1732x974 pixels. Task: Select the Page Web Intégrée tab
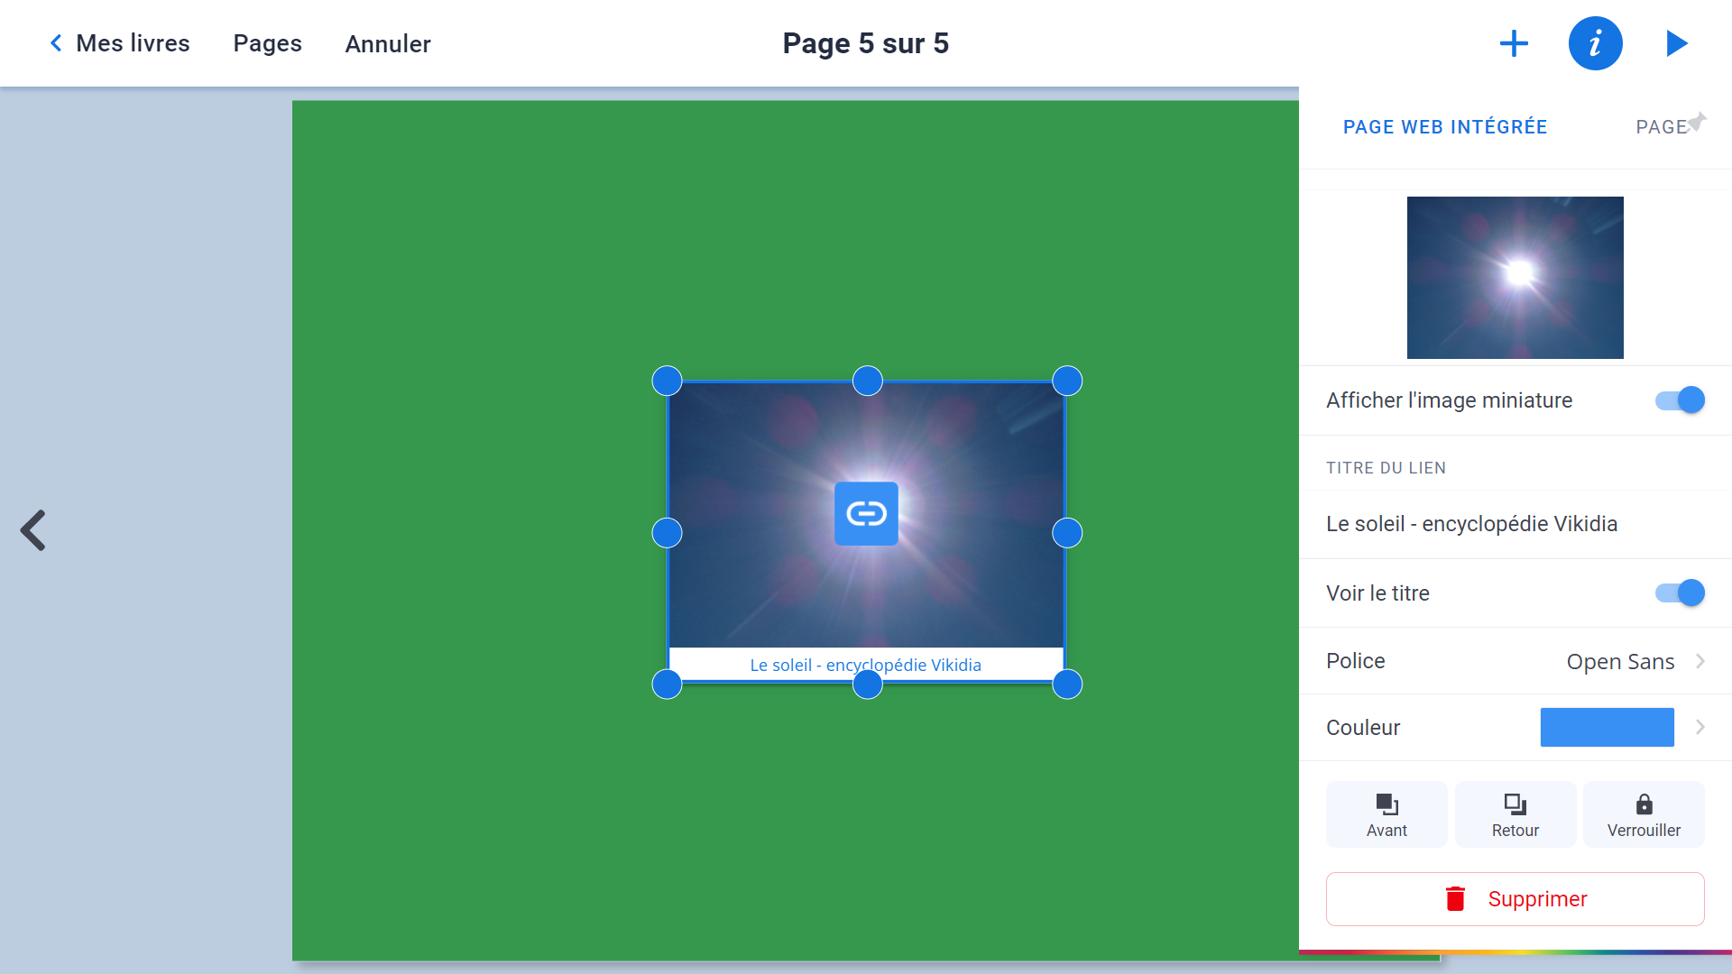[x=1445, y=127]
